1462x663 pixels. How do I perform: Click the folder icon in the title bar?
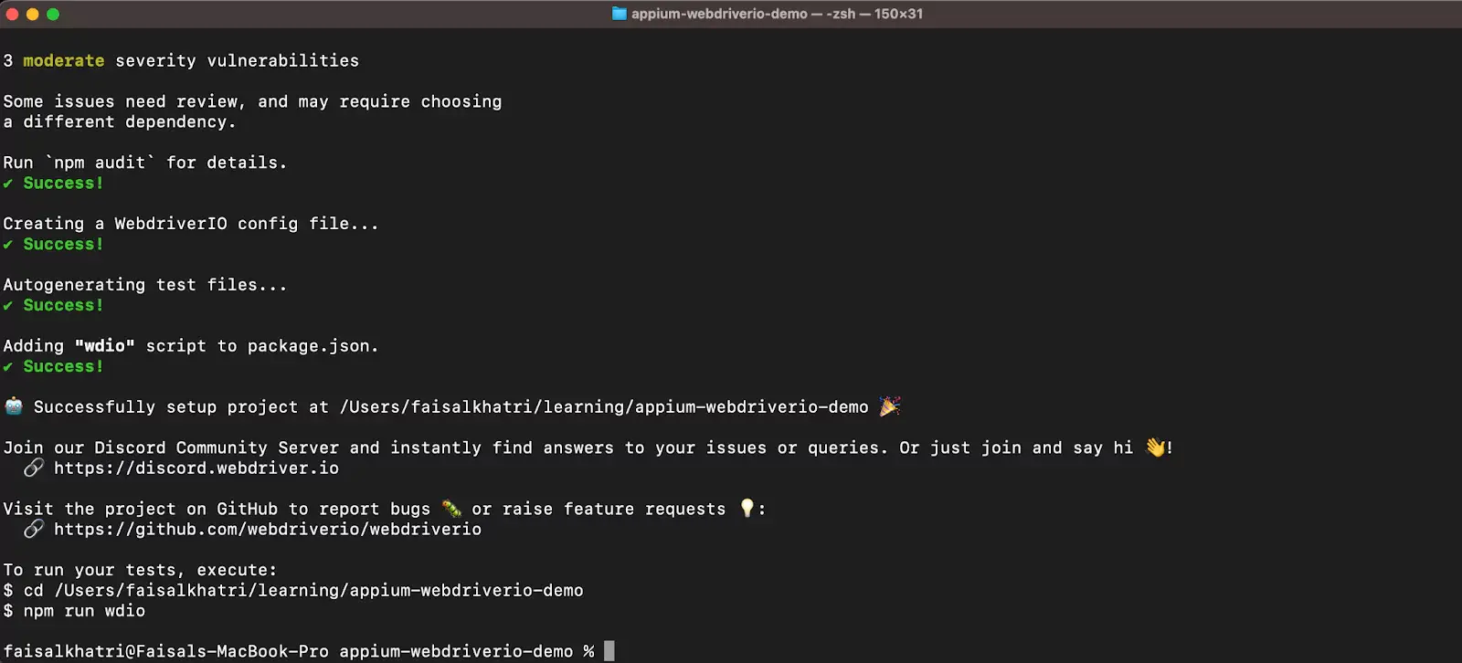[x=619, y=14]
